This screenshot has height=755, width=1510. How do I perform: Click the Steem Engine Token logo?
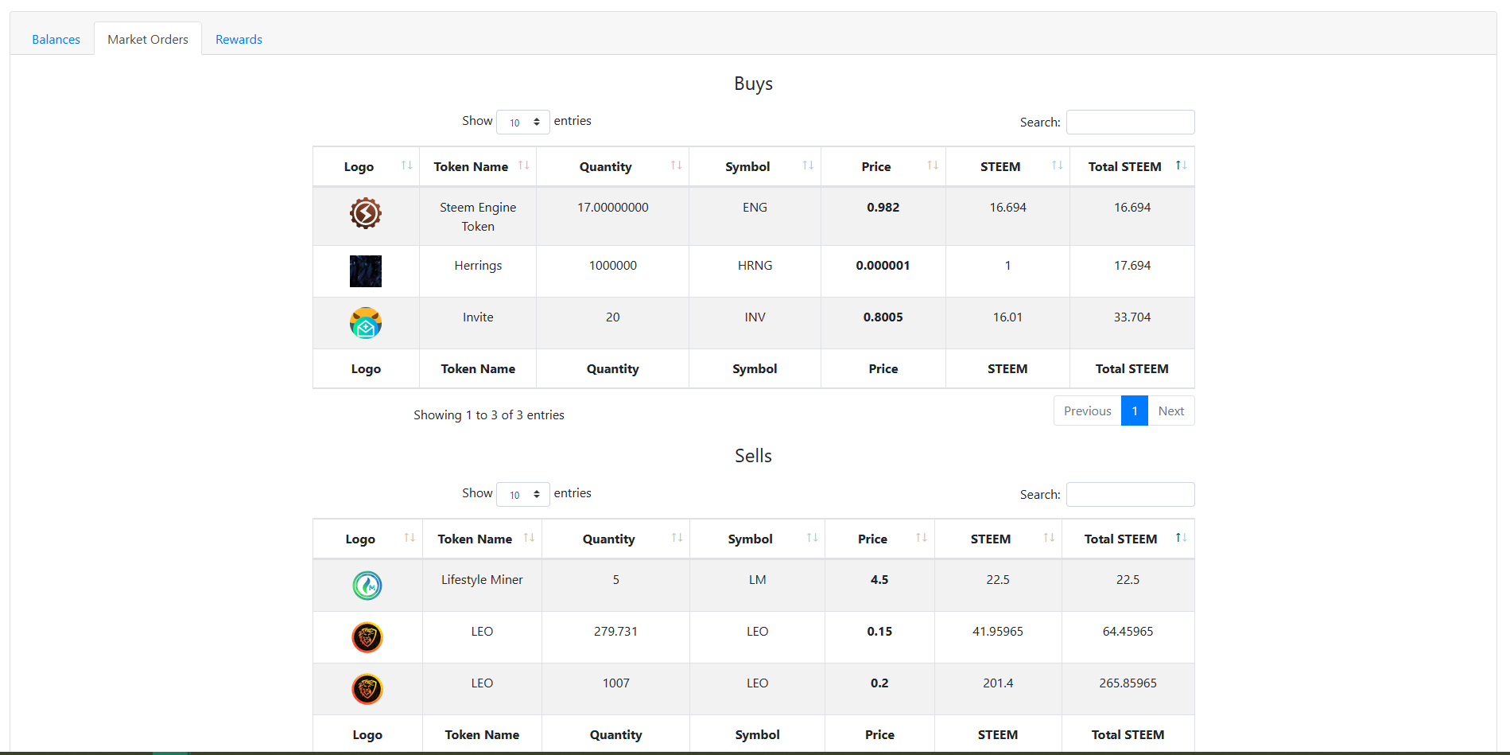(366, 213)
